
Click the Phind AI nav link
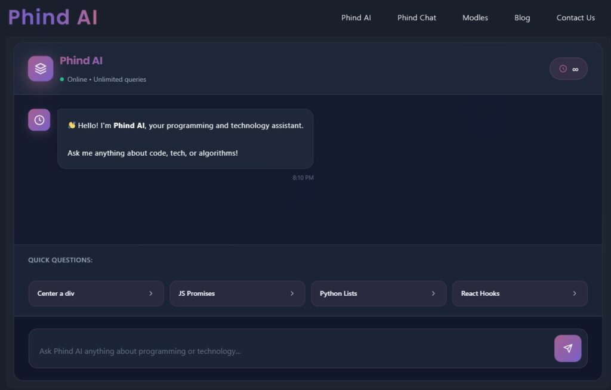click(x=356, y=17)
